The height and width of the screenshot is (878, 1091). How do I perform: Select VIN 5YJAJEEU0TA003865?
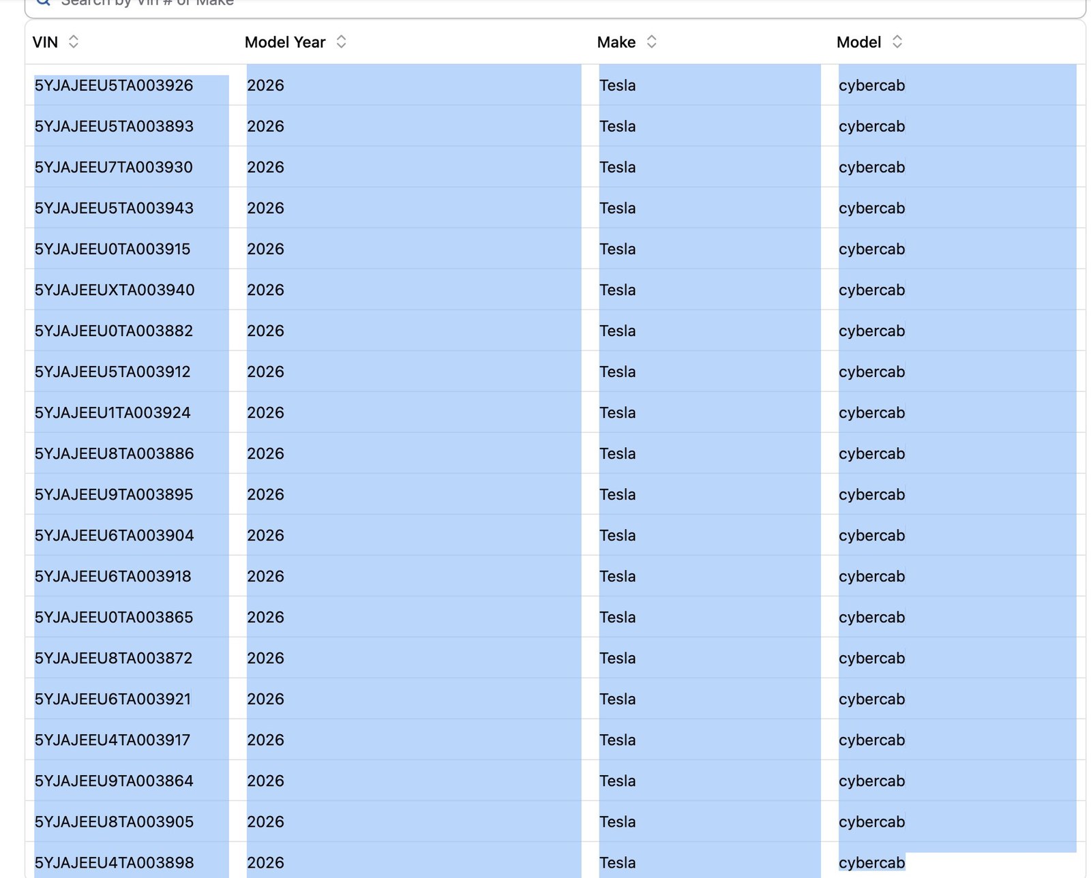pos(114,617)
